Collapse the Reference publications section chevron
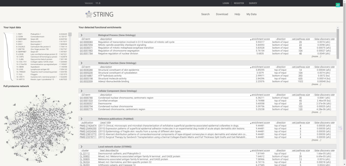This screenshot has height=166, width=346. click(81, 119)
